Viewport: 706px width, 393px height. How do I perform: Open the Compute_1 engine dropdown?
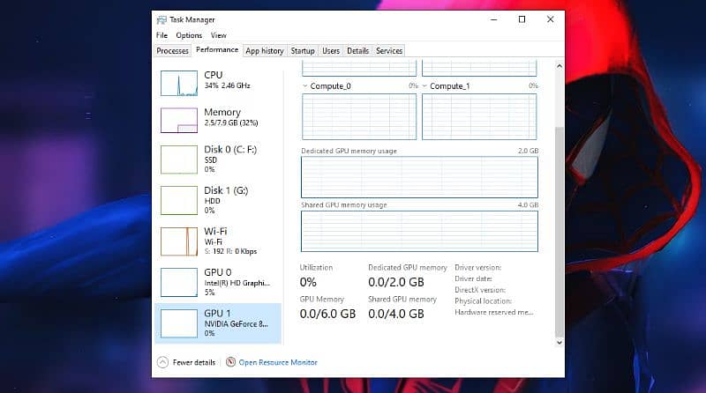click(x=425, y=86)
